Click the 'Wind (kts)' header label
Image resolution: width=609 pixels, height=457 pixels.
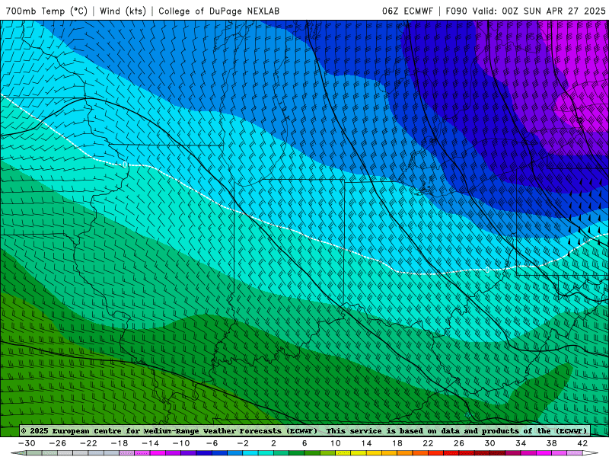(123, 11)
